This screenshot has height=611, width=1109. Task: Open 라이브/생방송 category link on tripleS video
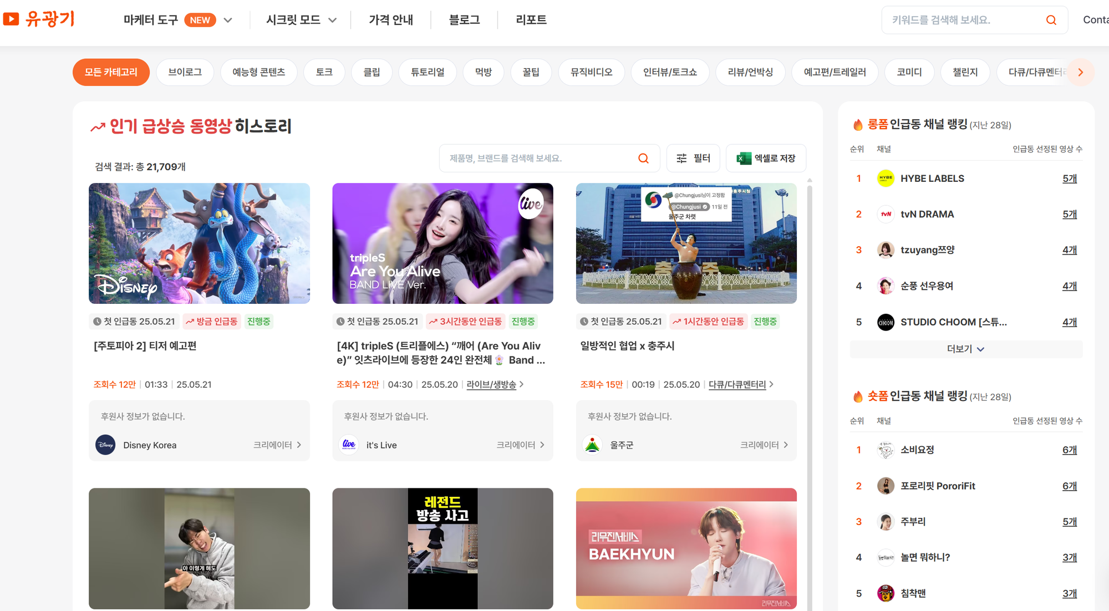(x=495, y=384)
